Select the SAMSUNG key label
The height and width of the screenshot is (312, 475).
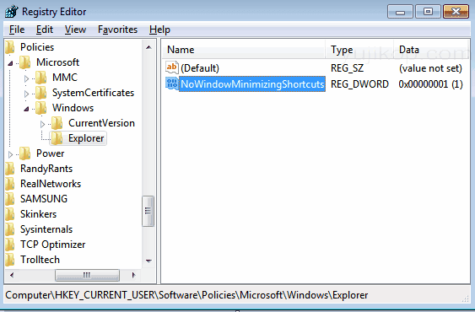(44, 199)
